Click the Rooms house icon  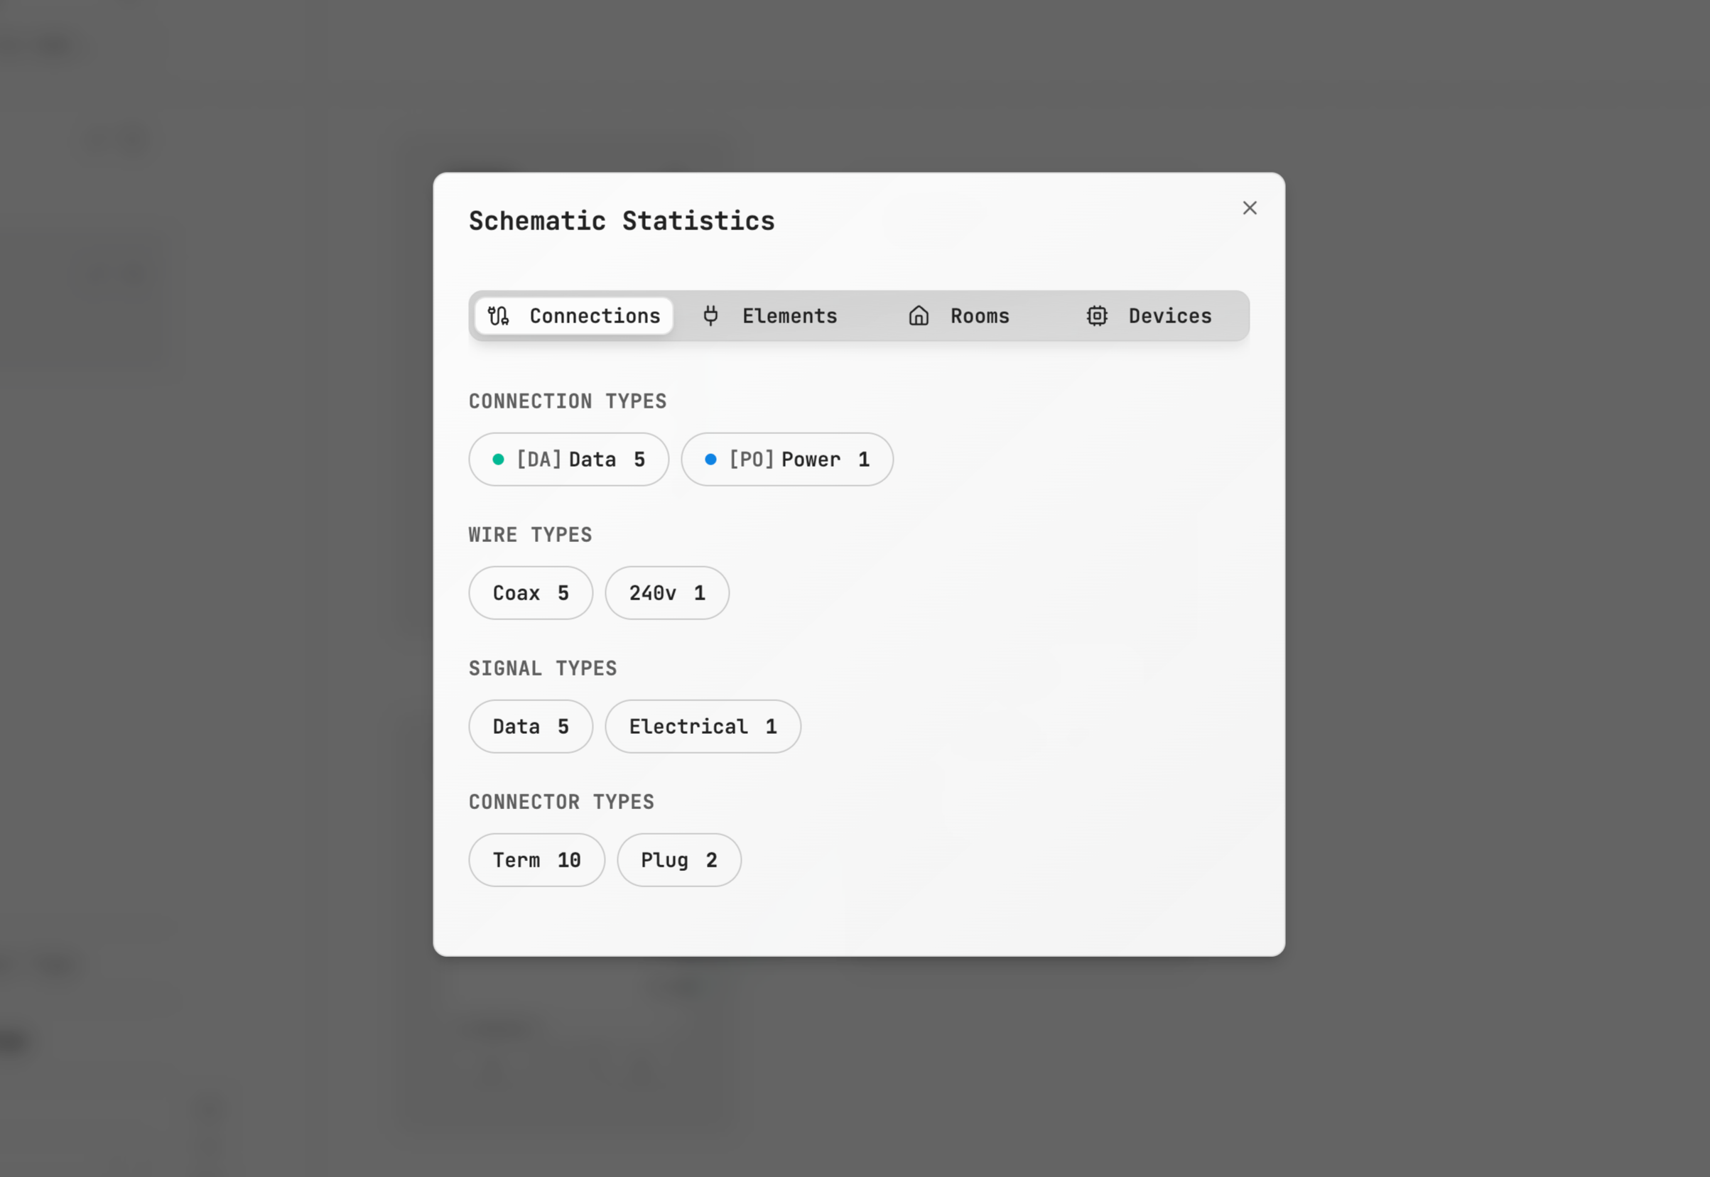point(919,316)
